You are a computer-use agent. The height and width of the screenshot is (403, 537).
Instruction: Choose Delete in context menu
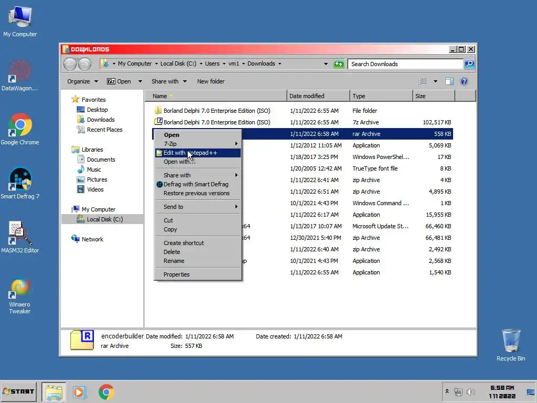pos(198,252)
